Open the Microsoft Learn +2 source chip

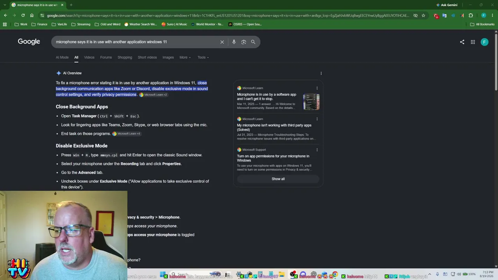click(153, 94)
